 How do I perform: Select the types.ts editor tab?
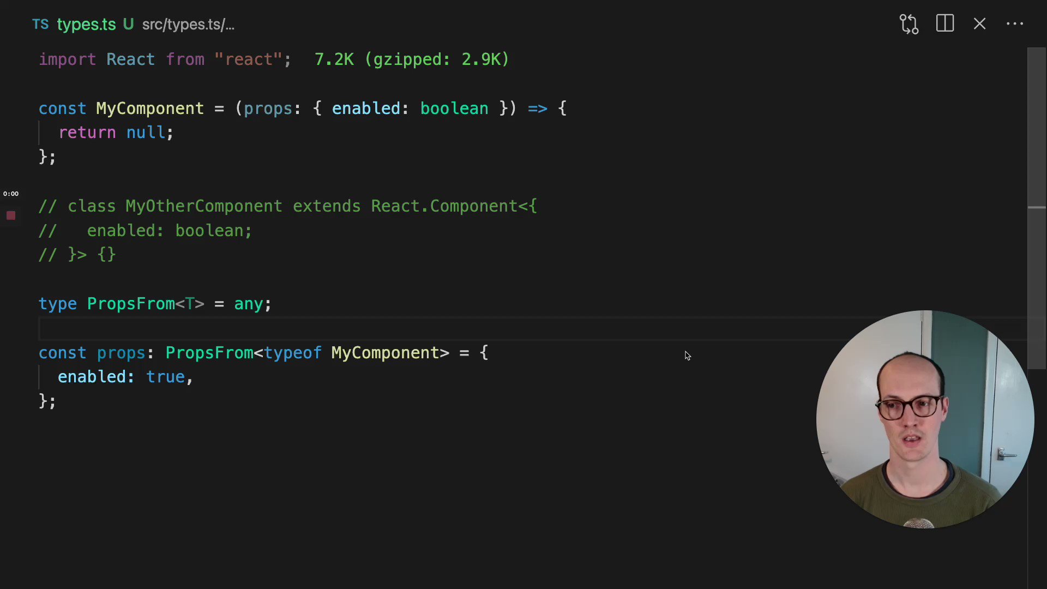87,25
